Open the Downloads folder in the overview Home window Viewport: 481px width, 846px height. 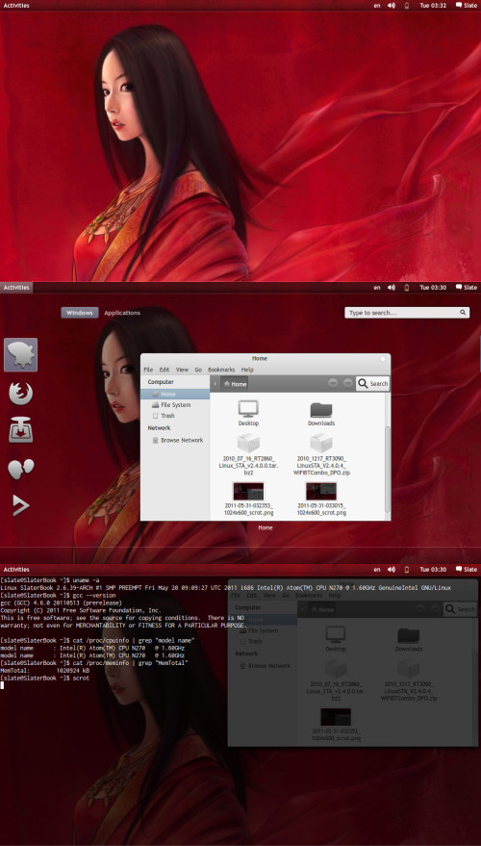(x=321, y=414)
